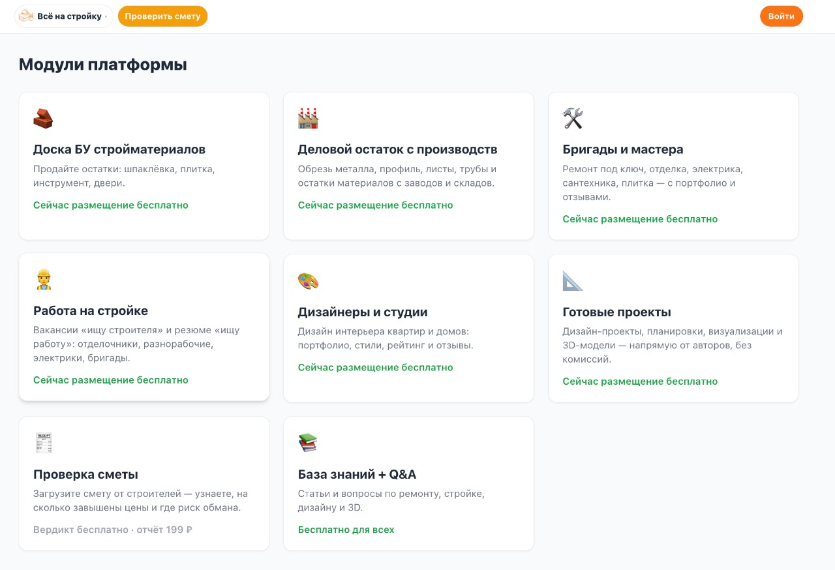Click the triangular ruler icon on Готовые проекты
Viewport: 835px width, 570px height.
tap(573, 280)
